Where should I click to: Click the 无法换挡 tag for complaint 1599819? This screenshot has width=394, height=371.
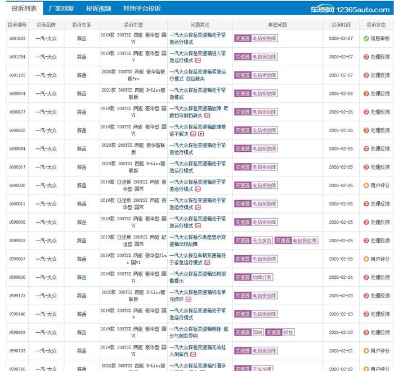[262, 241]
